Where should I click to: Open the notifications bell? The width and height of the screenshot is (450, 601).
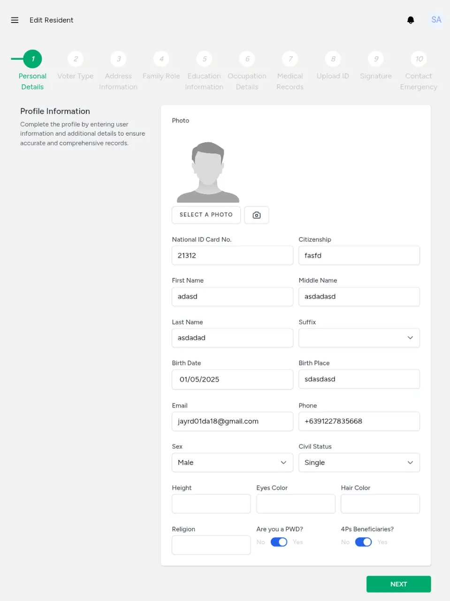pos(411,20)
